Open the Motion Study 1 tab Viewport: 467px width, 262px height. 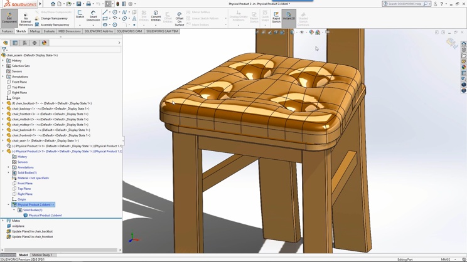tap(42, 255)
